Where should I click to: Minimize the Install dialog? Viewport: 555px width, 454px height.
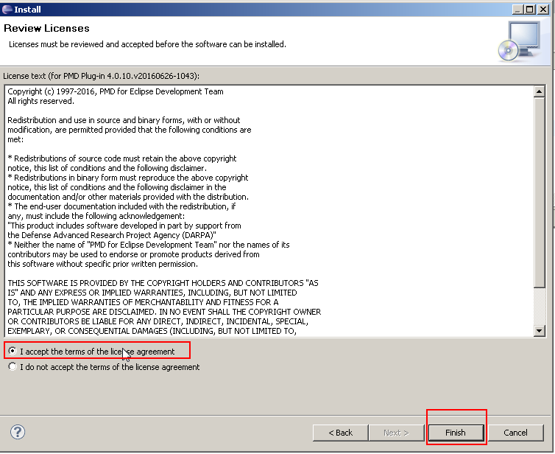[518, 10]
